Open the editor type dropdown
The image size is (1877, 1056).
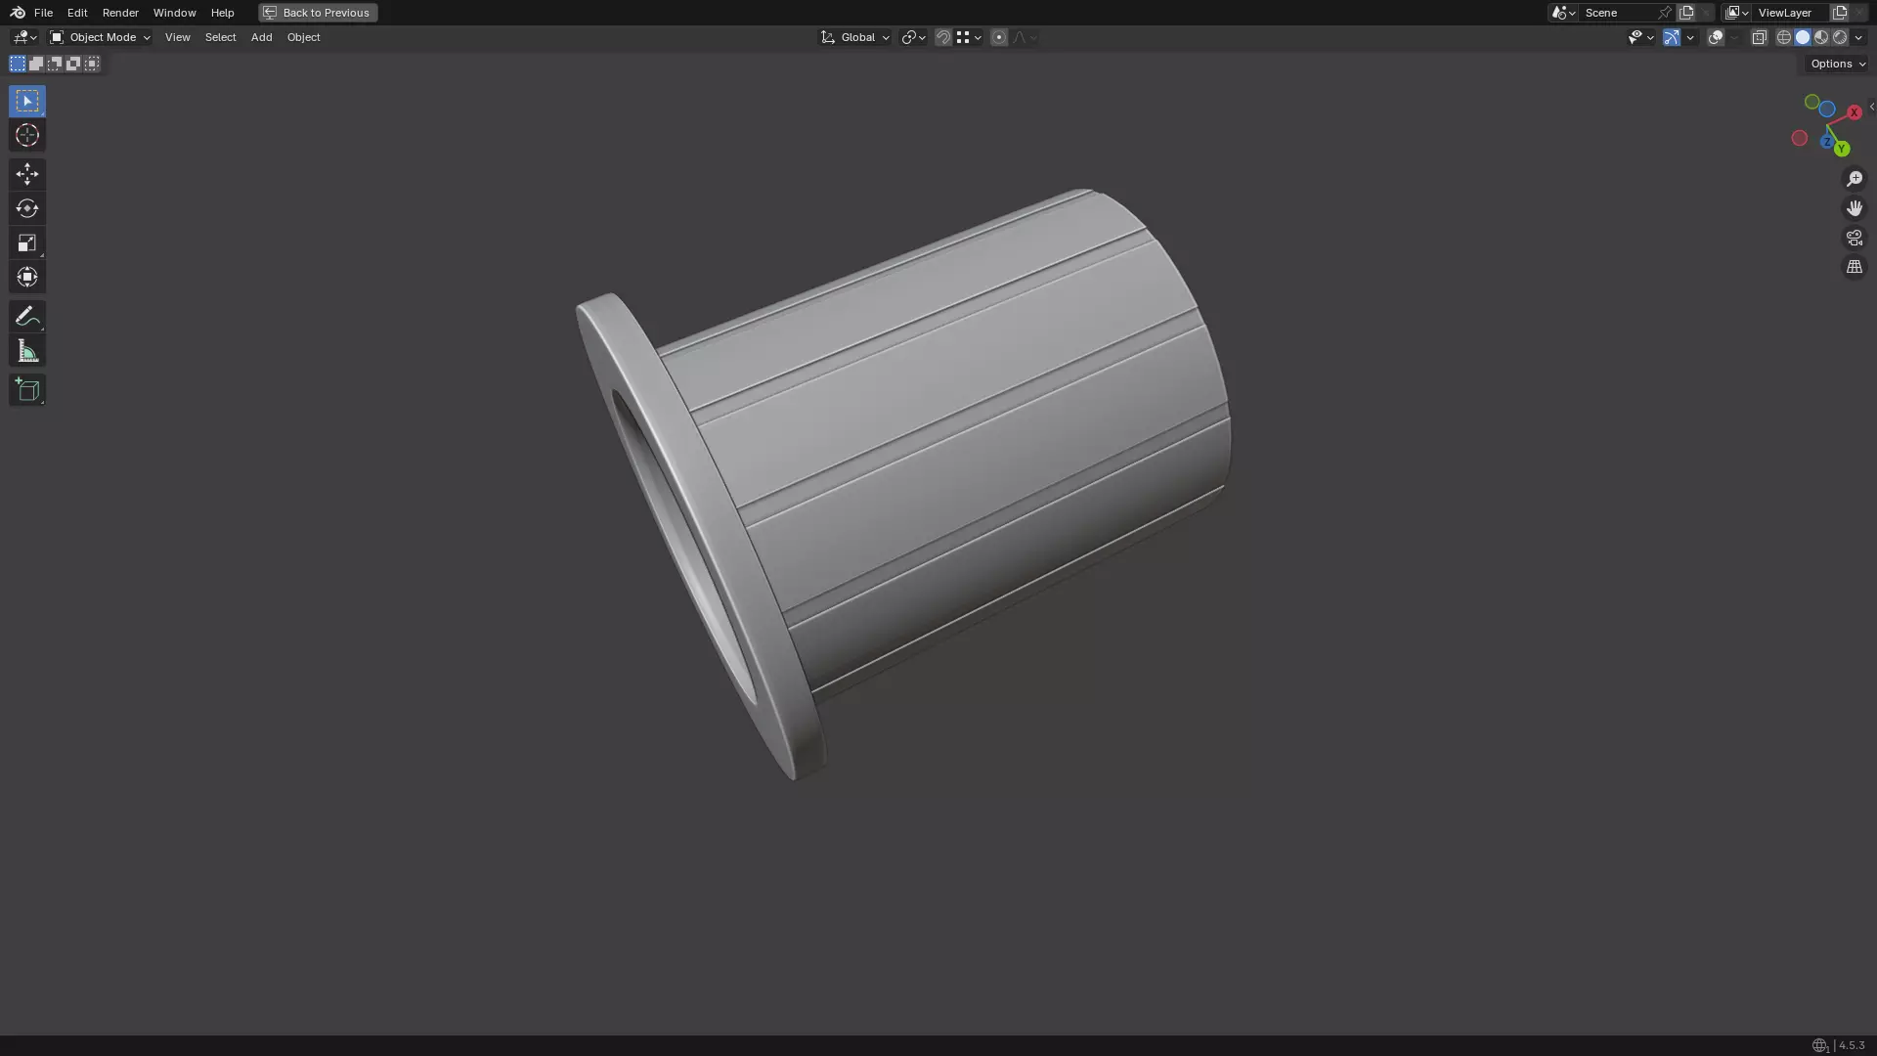pyautogui.click(x=24, y=37)
